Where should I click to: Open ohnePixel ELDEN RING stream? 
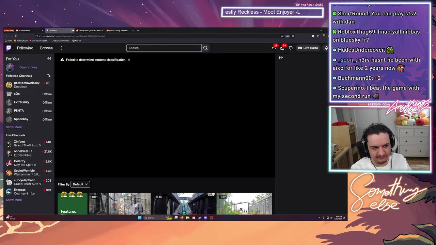[29, 153]
